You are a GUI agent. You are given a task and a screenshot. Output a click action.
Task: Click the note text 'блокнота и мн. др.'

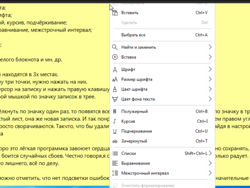click(x=38, y=60)
